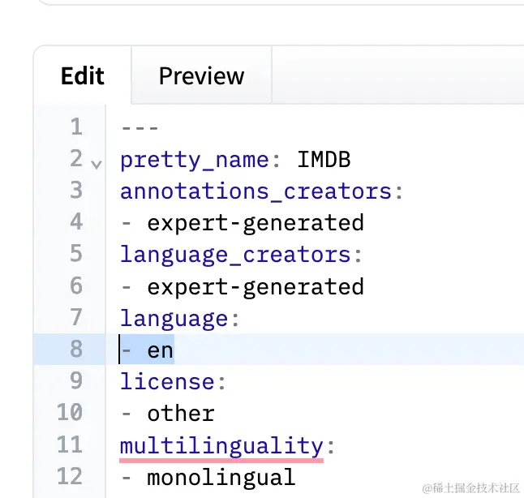Collapse the fold chevron on line 2

97,164
